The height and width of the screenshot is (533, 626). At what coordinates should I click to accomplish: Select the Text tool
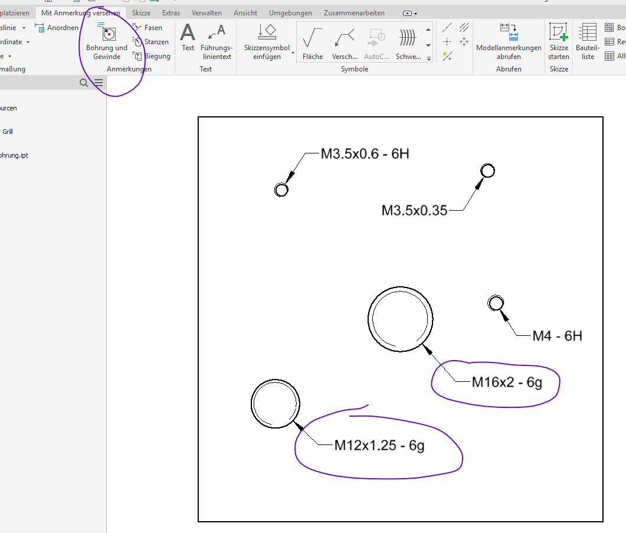tap(188, 39)
